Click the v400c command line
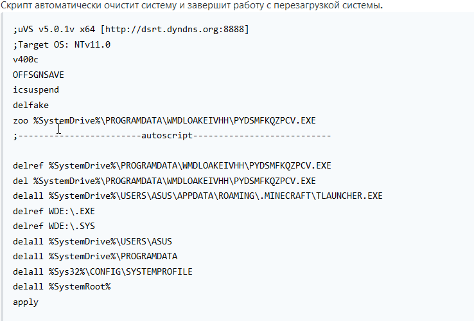Image resolution: width=474 pixels, height=321 pixels. 26,60
